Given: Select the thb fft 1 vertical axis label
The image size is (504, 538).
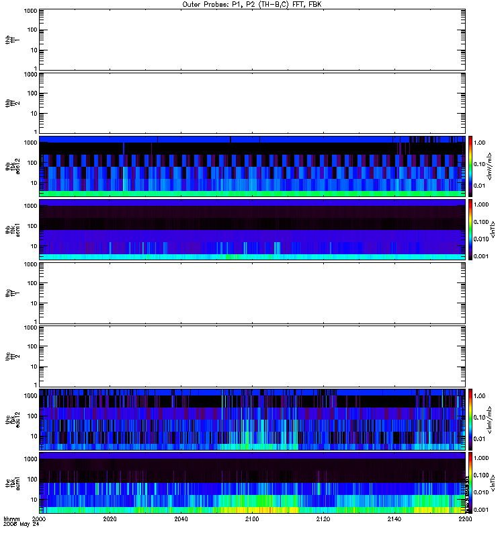Looking at the screenshot, I should (x=12, y=40).
